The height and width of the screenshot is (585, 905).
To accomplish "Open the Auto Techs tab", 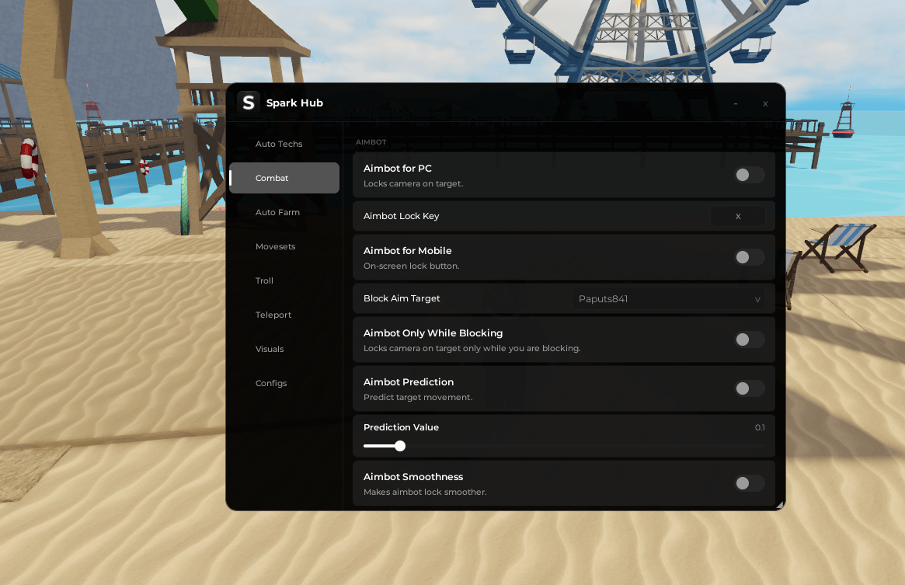I will pos(284,144).
